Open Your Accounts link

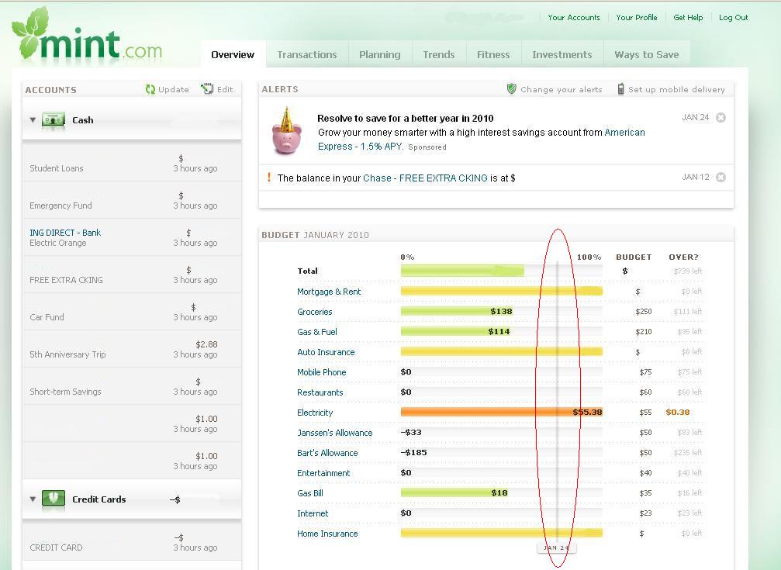[x=574, y=17]
